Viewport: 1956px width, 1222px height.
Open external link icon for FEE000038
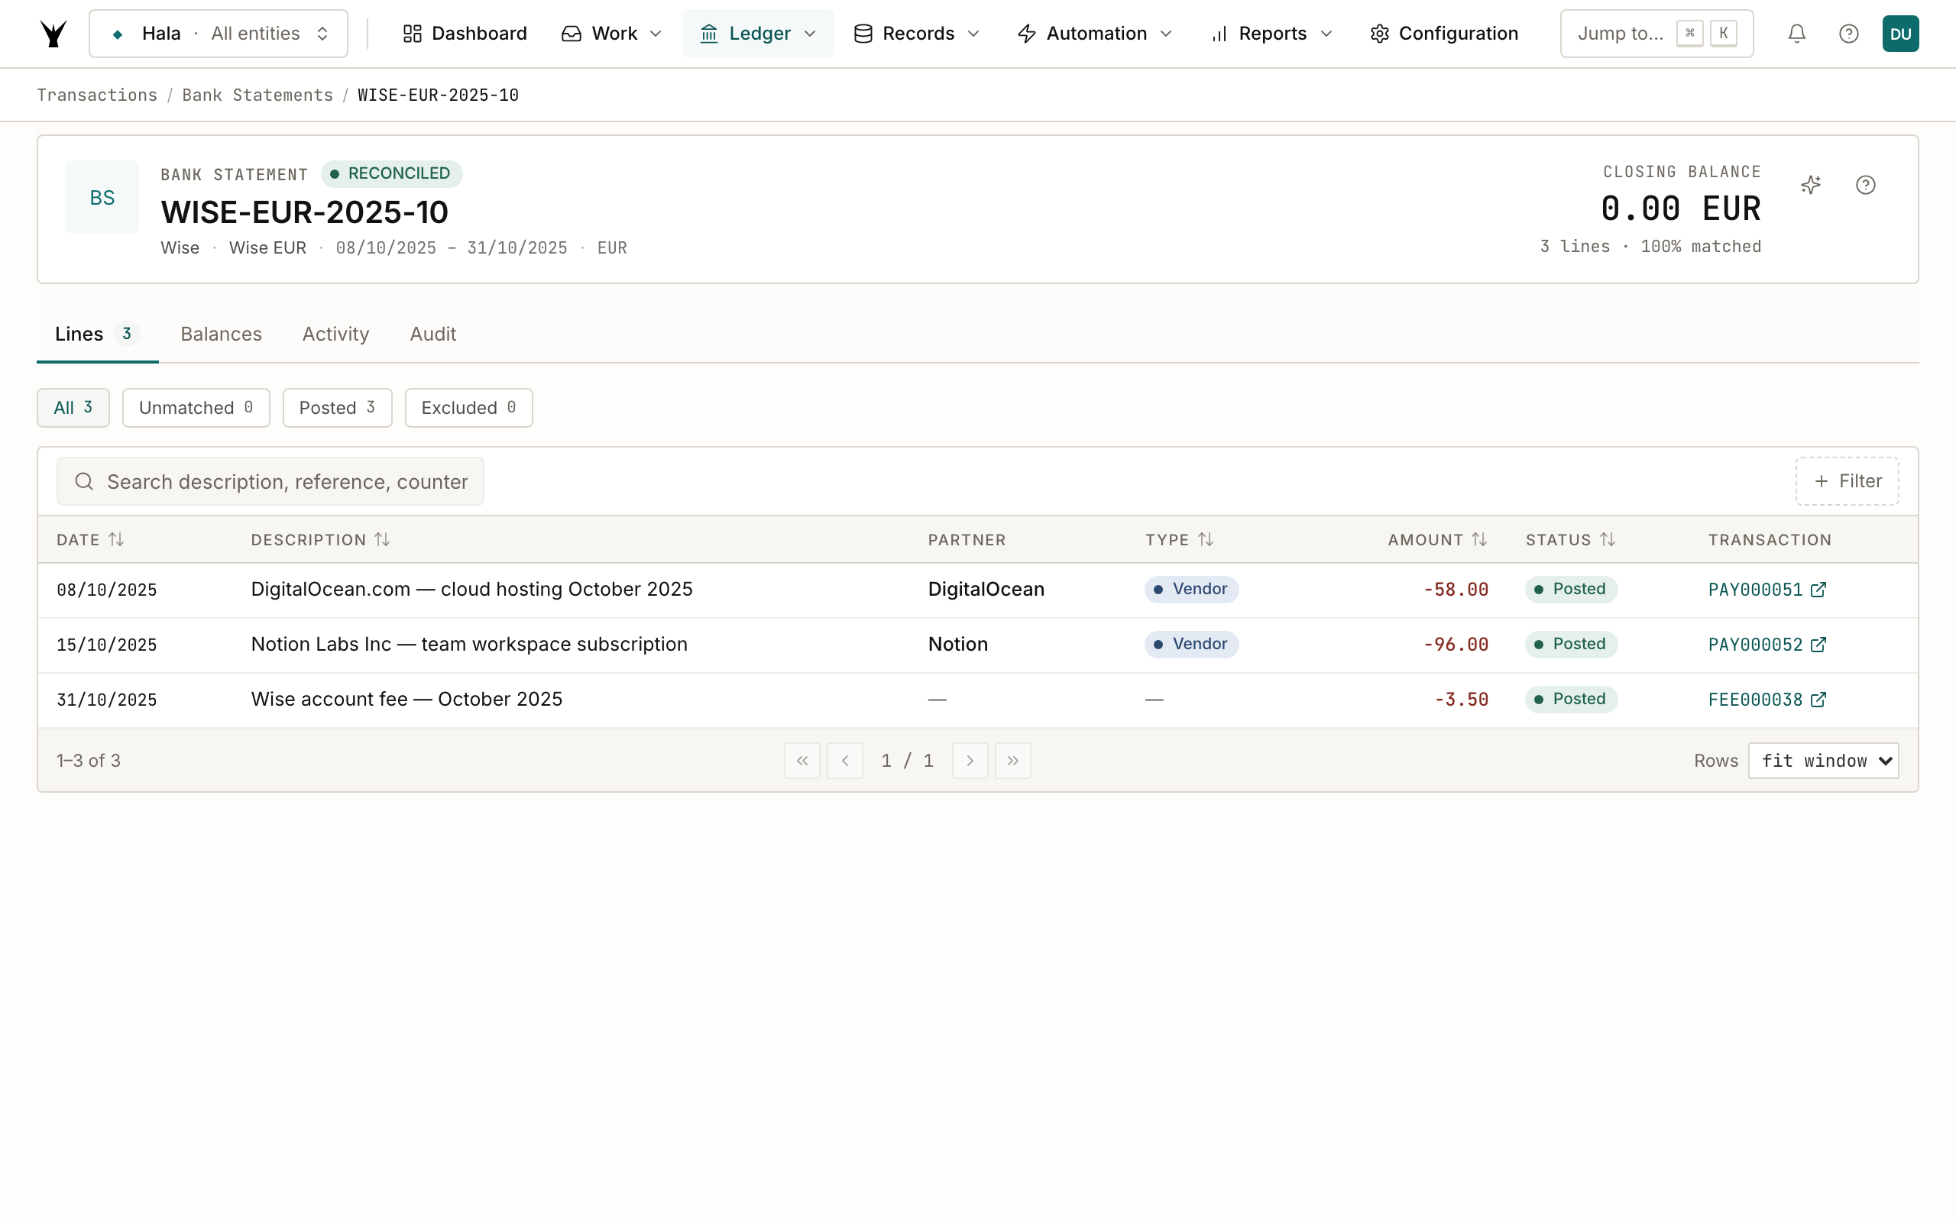tap(1818, 700)
